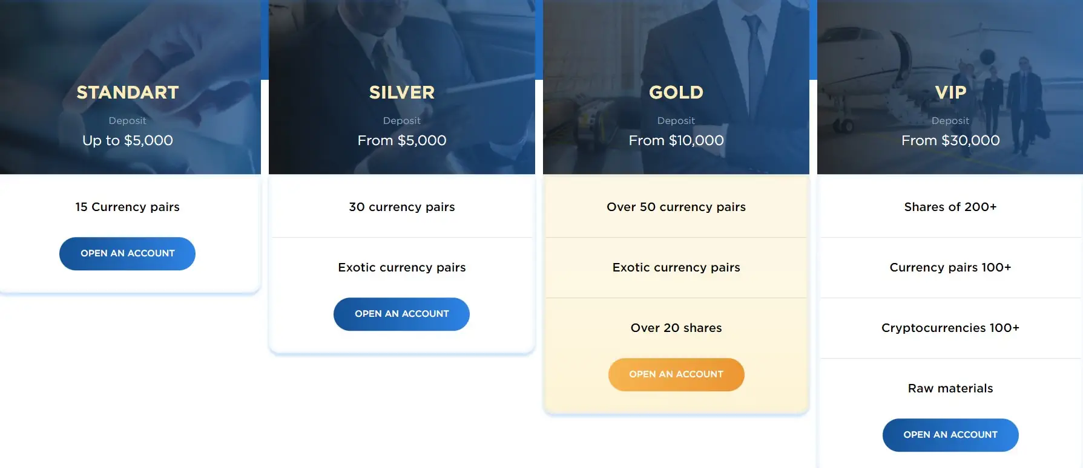Click Over 50 currency pairs row
The image size is (1083, 468).
point(676,207)
